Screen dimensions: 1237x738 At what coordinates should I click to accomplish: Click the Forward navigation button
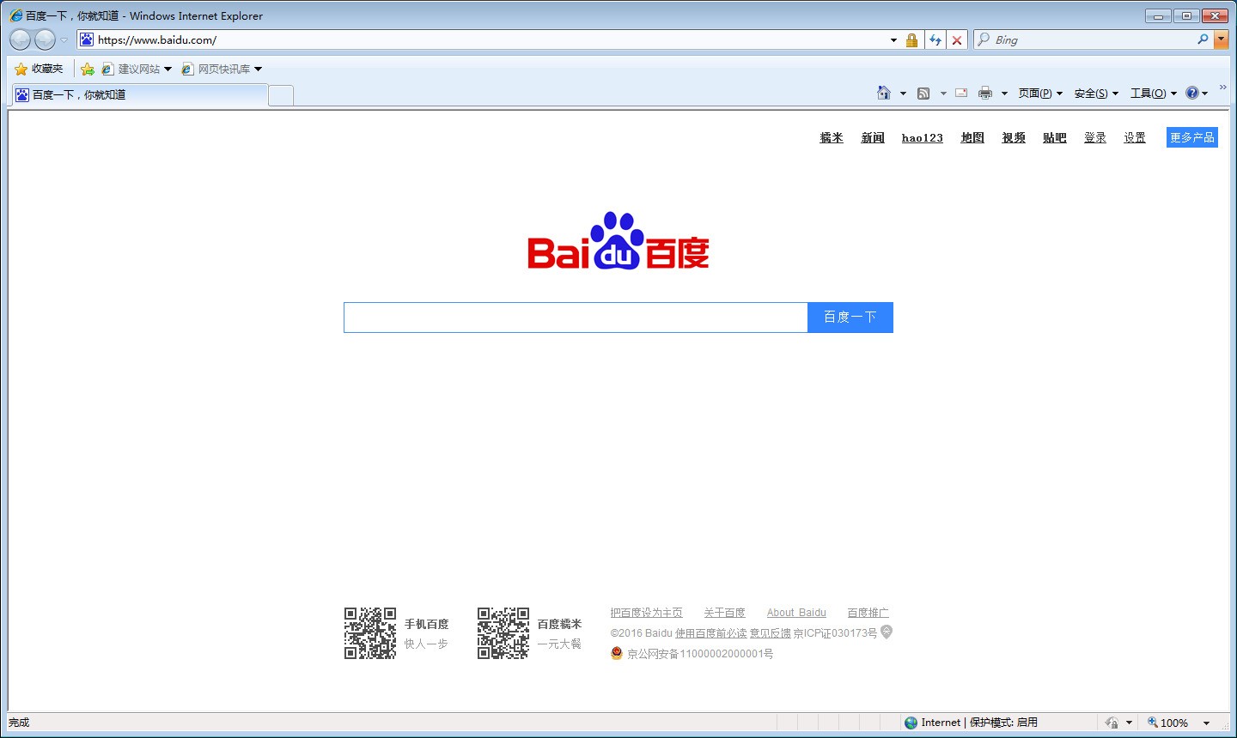click(45, 39)
